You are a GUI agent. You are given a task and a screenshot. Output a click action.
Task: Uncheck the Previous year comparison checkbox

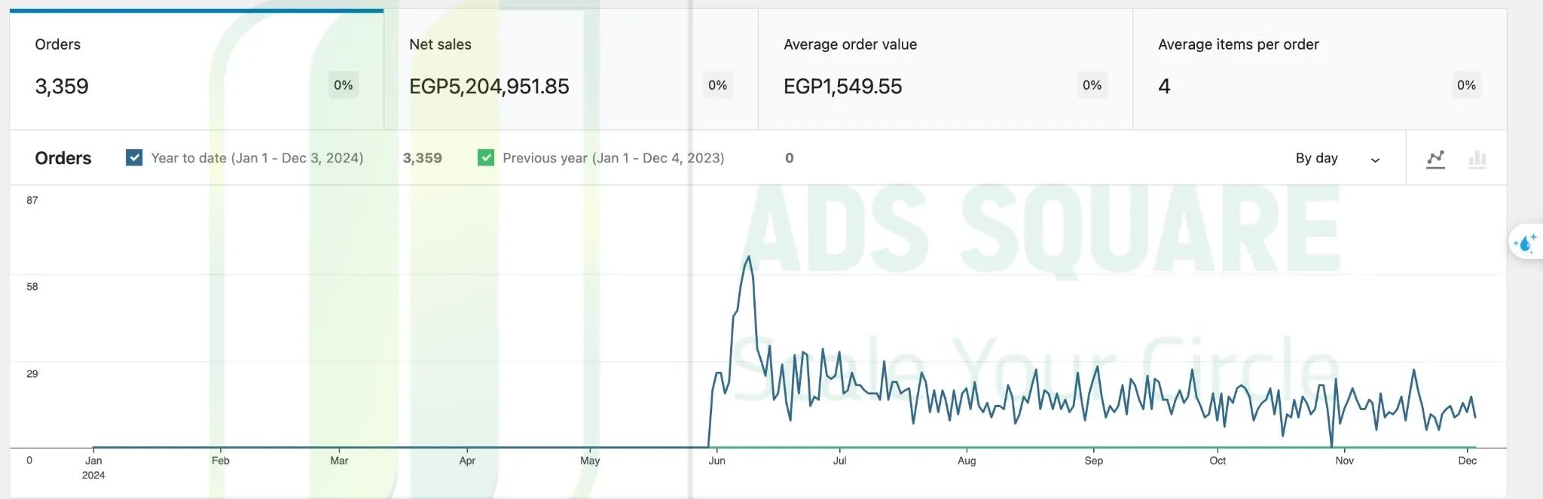486,157
